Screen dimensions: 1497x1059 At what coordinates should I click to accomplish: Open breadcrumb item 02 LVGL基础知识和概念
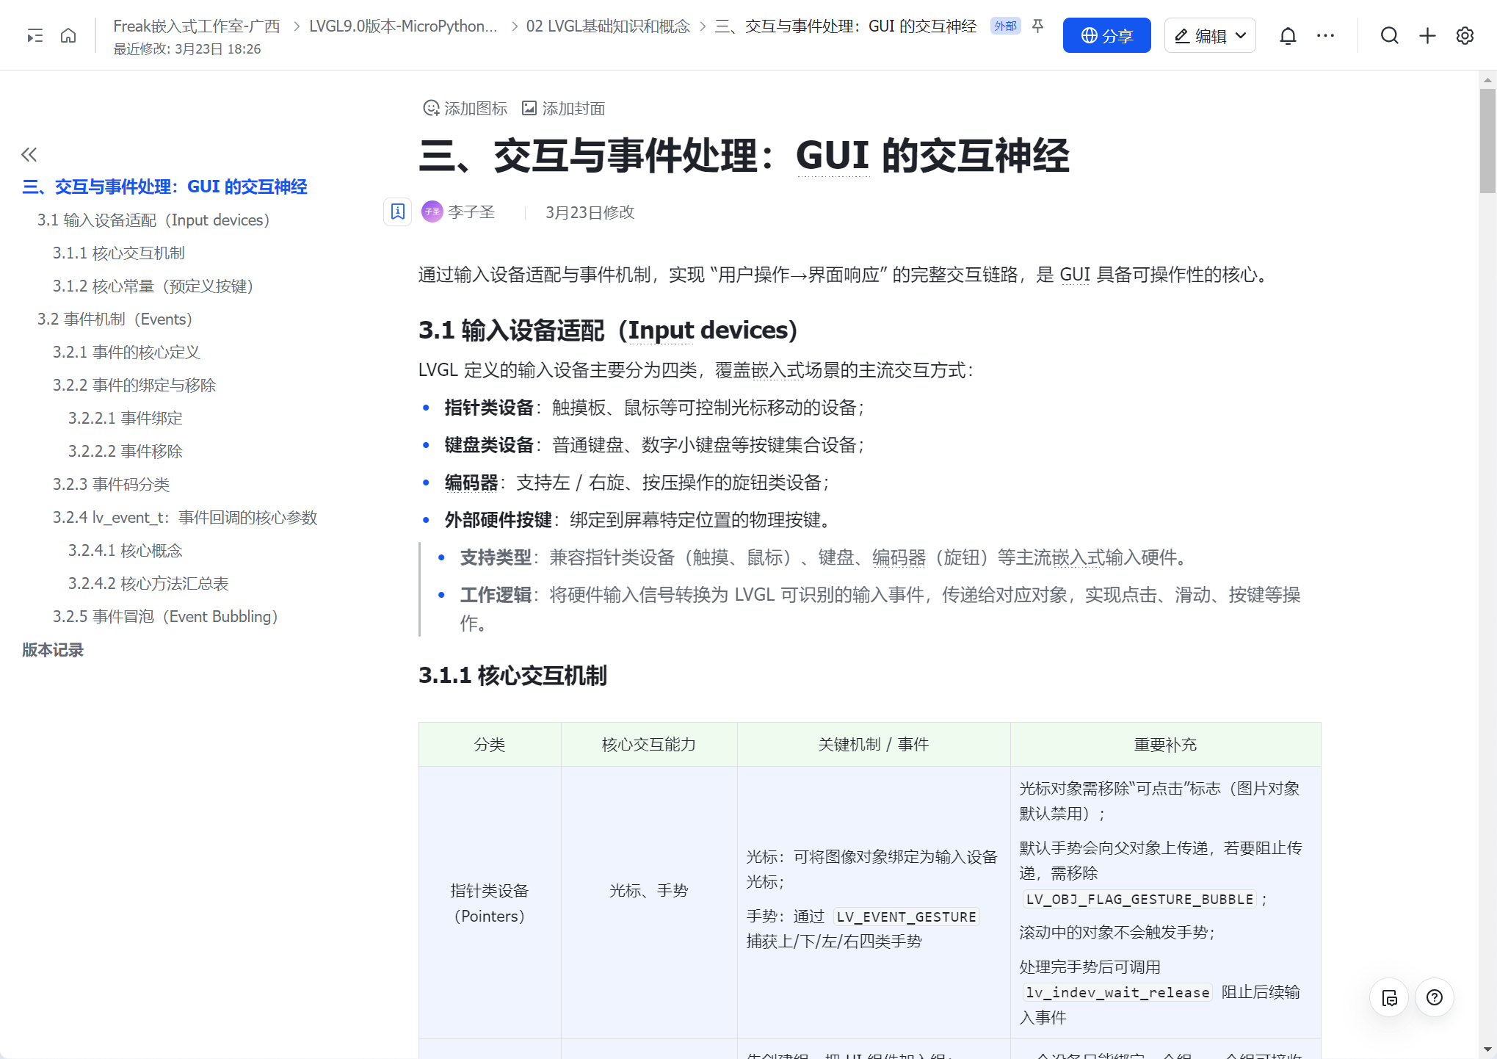(608, 26)
